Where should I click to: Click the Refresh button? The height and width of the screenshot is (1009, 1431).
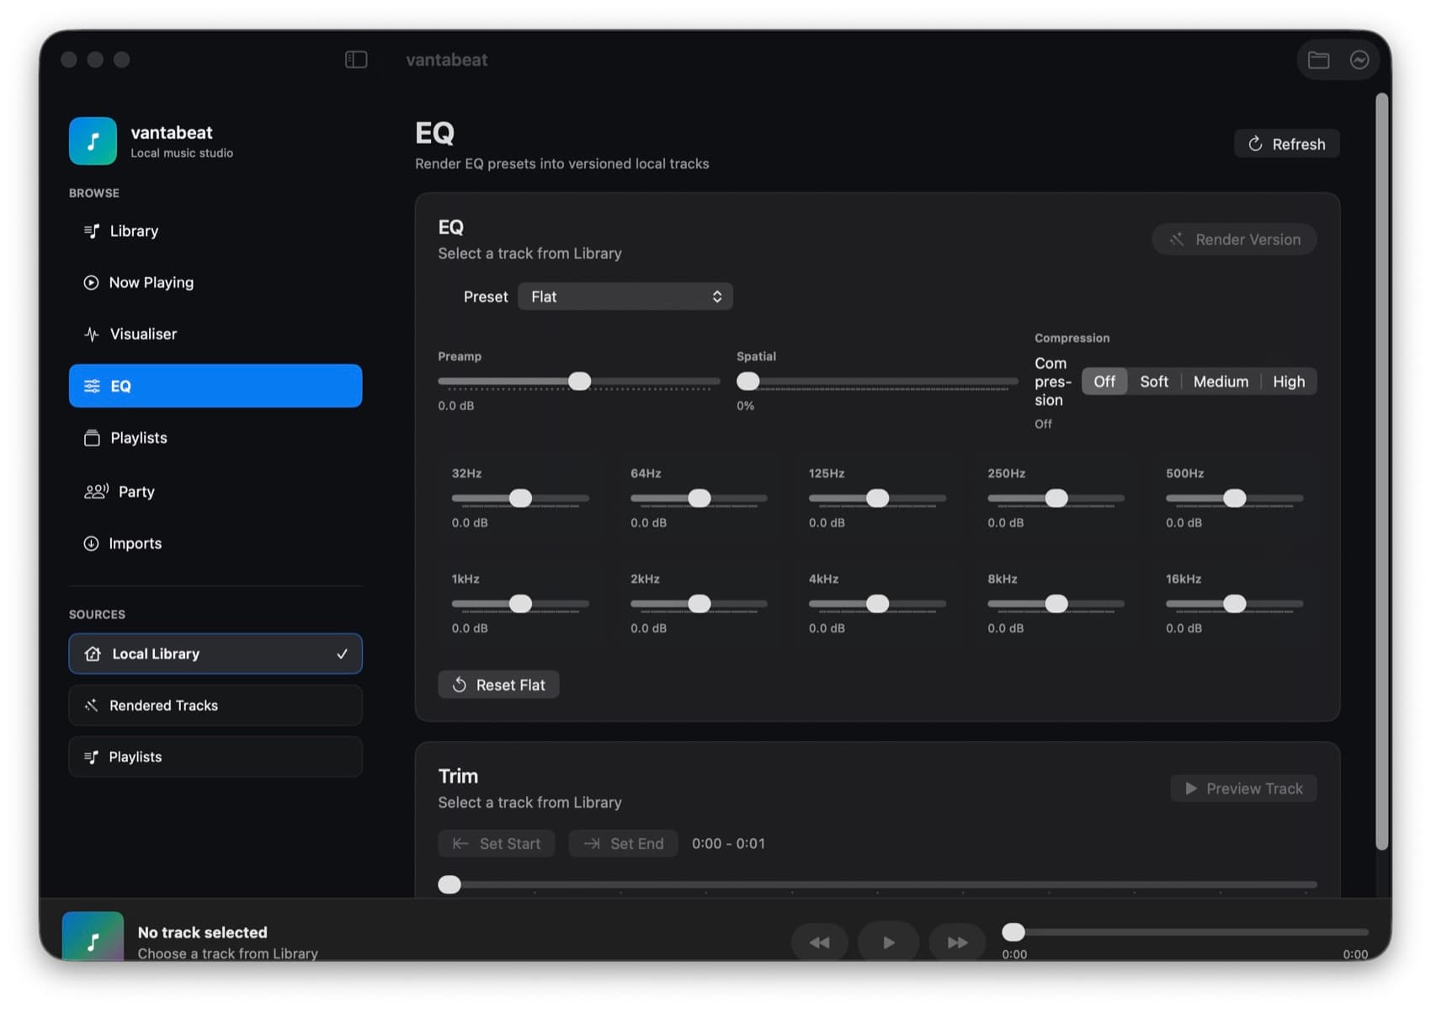click(1286, 144)
